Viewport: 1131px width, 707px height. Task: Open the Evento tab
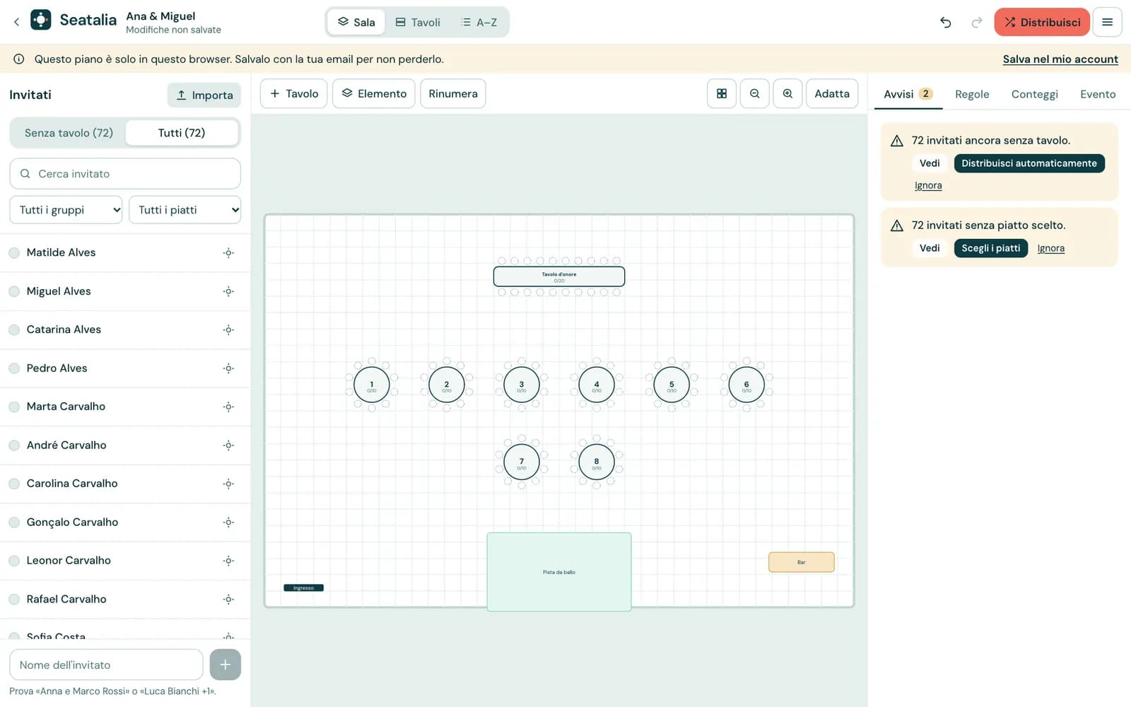click(1098, 94)
